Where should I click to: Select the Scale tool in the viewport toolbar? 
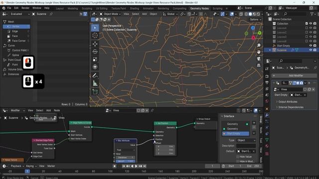(95, 59)
